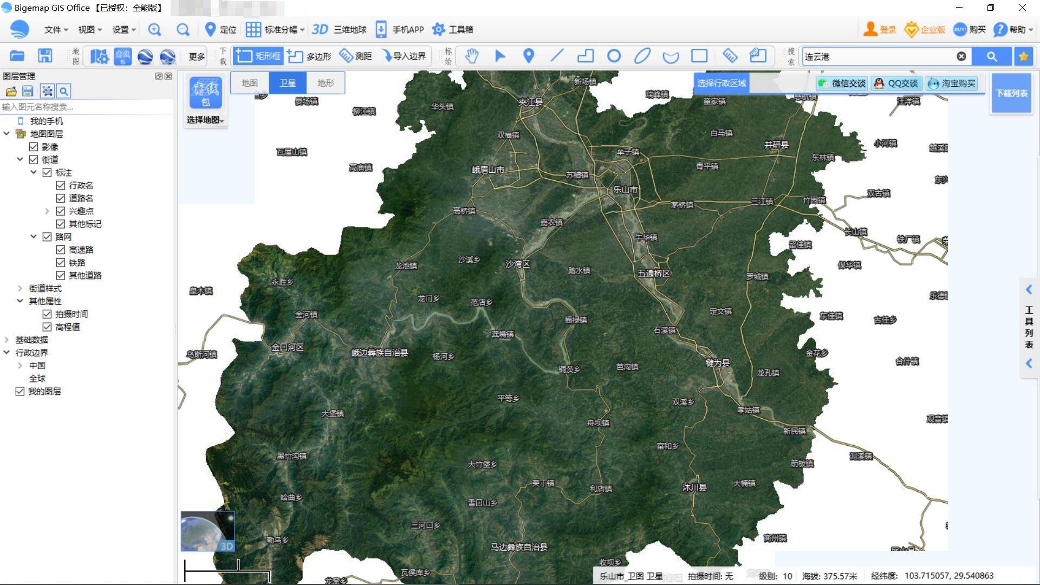The image size is (1040, 585).
Task: Expand the 基础数据 tree node
Action: [x=6, y=340]
